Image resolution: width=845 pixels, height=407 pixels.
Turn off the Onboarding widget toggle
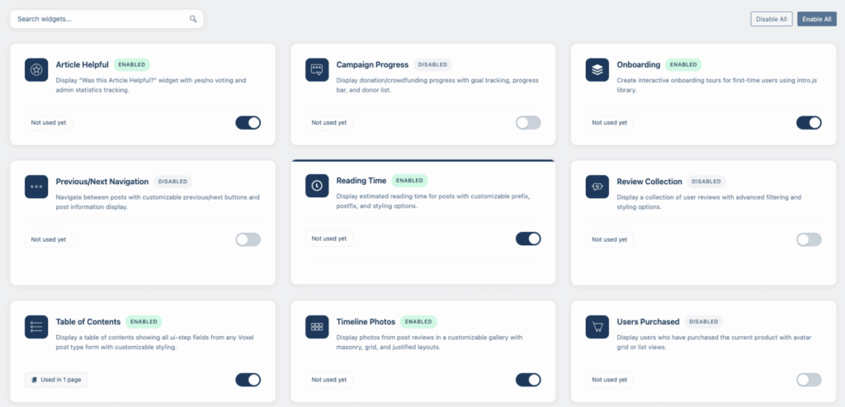click(809, 123)
